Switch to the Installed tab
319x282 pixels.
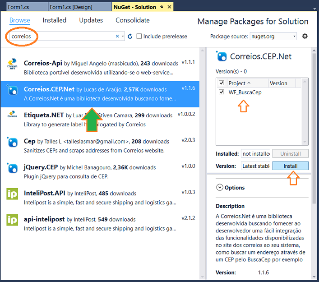point(54,20)
